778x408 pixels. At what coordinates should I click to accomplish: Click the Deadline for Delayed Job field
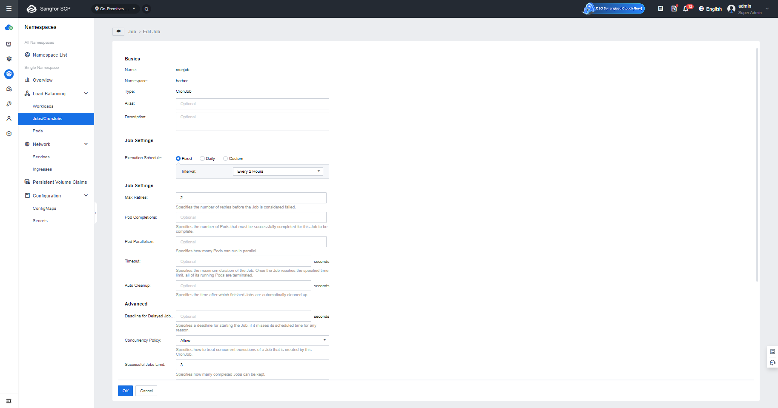[x=244, y=316]
